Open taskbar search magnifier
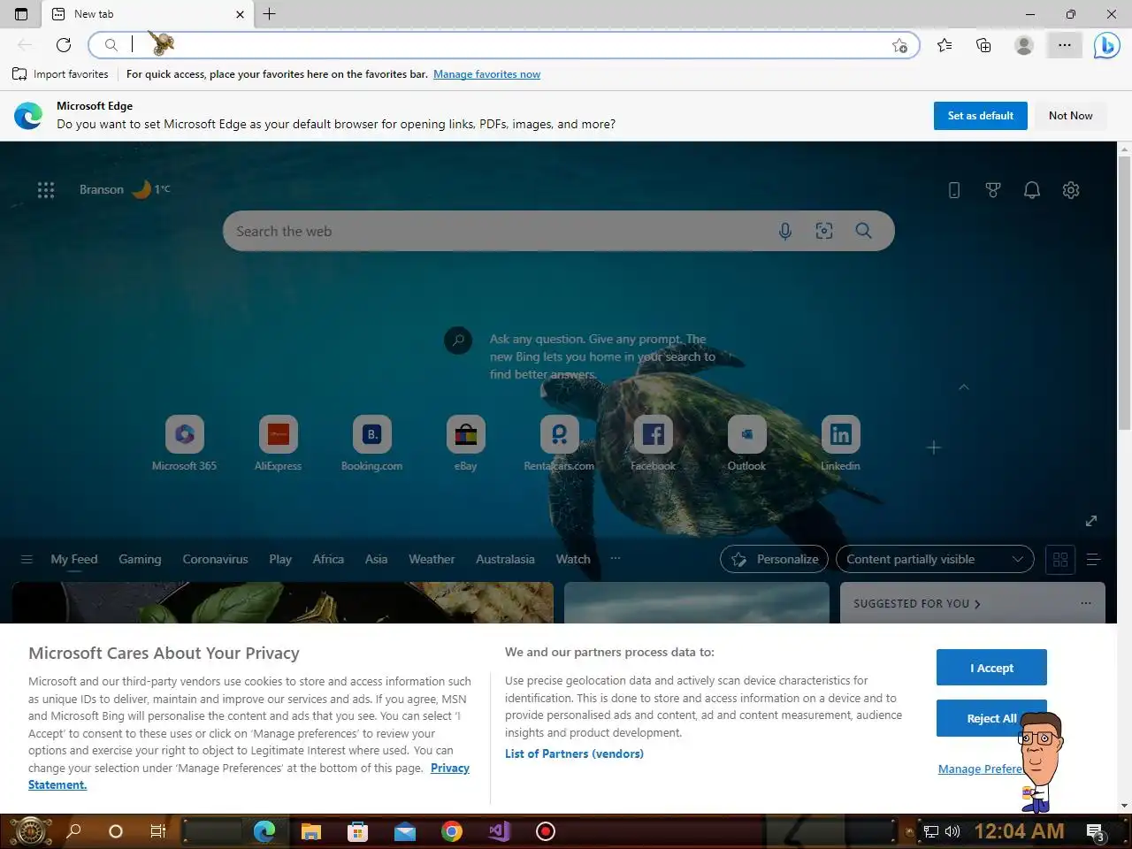 point(74,831)
